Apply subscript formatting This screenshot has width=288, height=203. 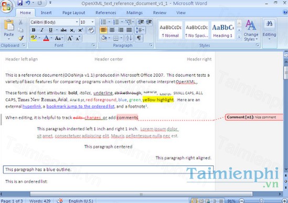click(72, 30)
